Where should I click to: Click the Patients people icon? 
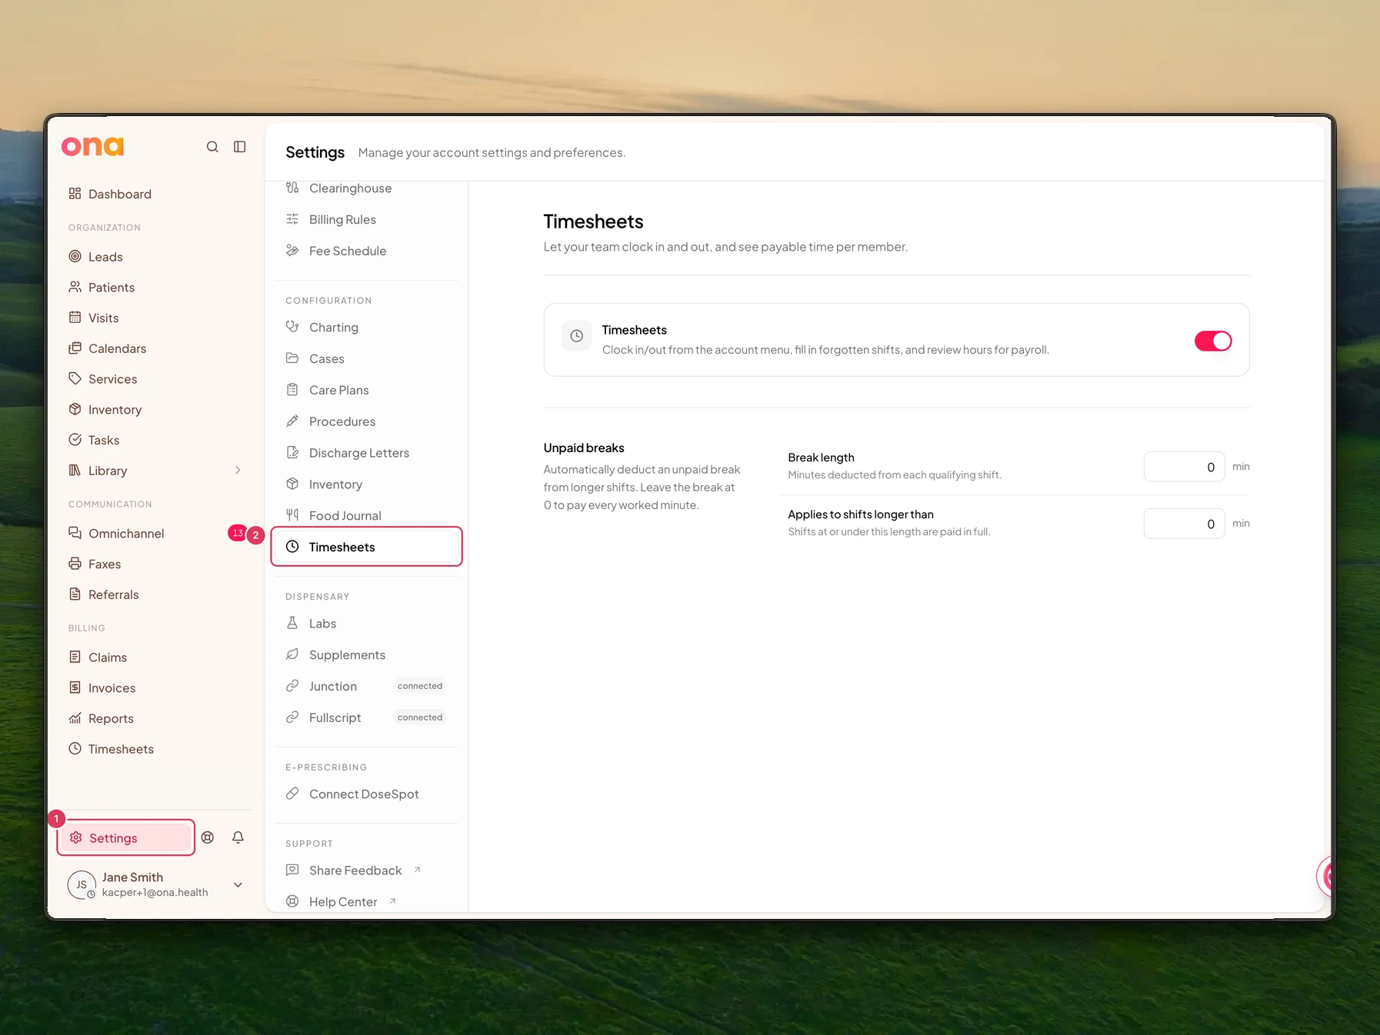tap(75, 287)
